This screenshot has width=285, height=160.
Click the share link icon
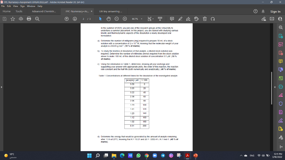(x=264, y=19)
